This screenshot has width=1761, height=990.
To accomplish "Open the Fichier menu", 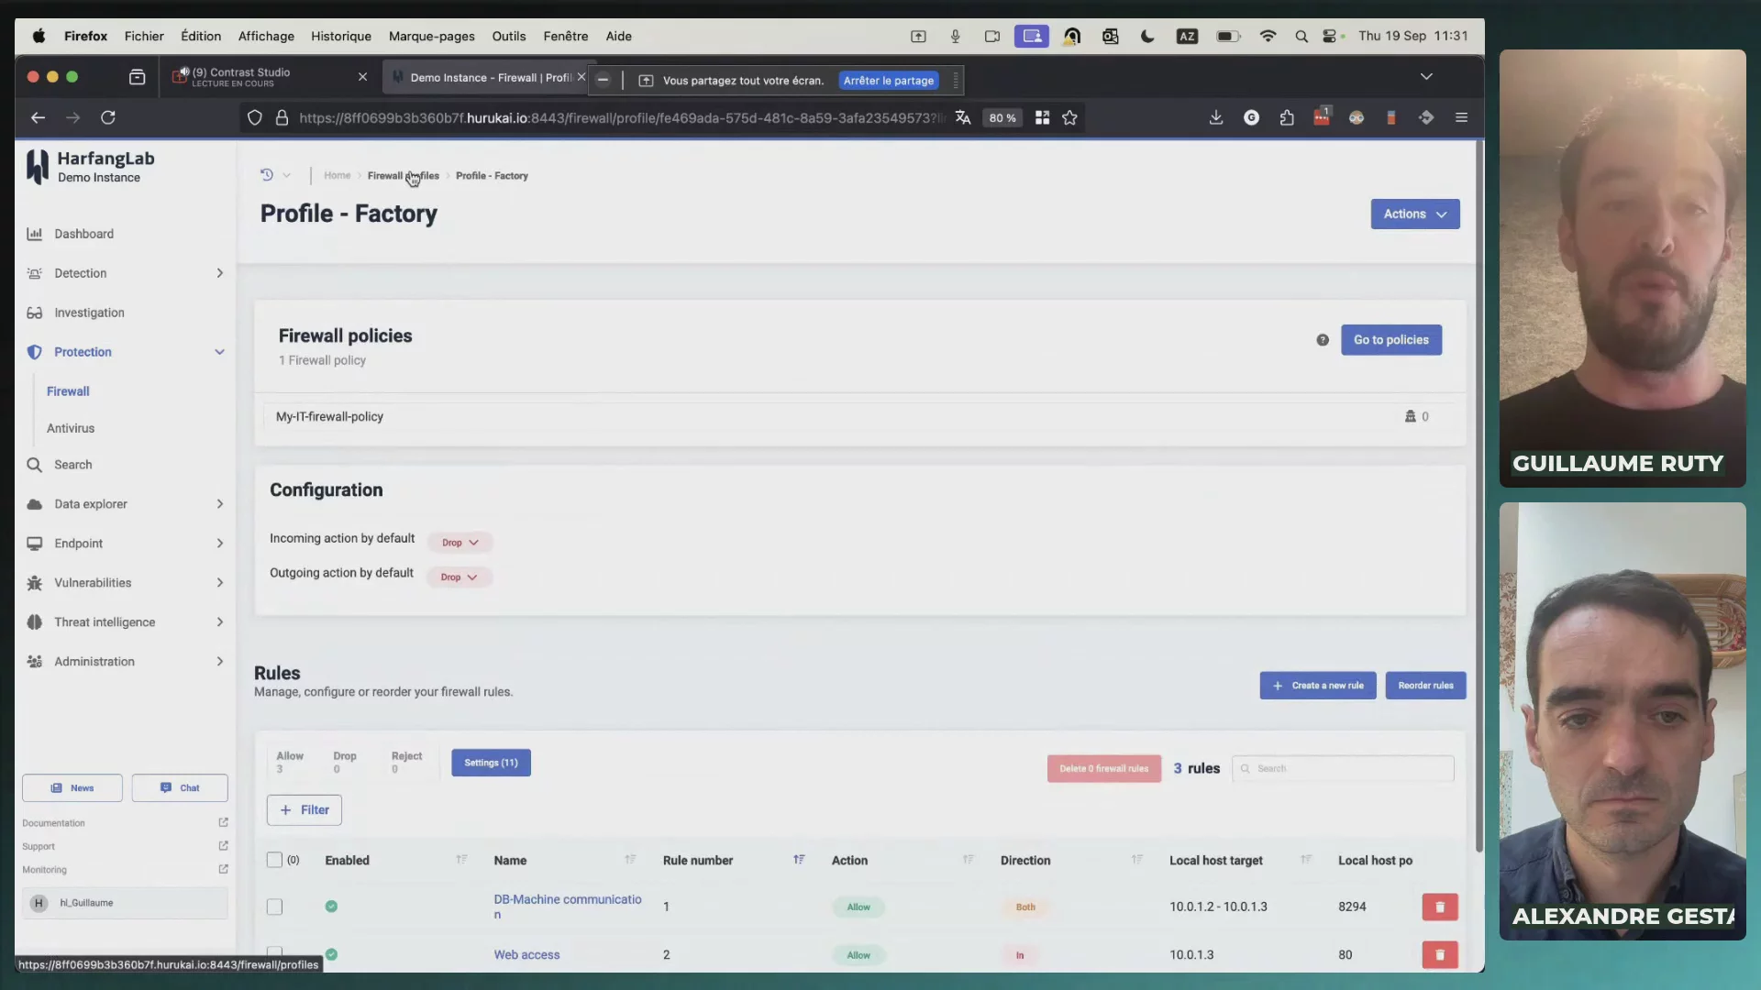I will (144, 37).
